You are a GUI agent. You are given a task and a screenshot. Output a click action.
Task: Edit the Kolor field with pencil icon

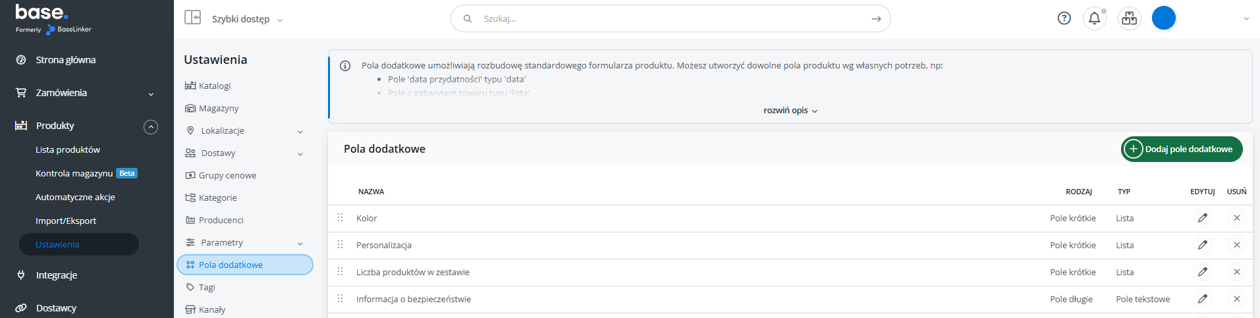click(1203, 218)
